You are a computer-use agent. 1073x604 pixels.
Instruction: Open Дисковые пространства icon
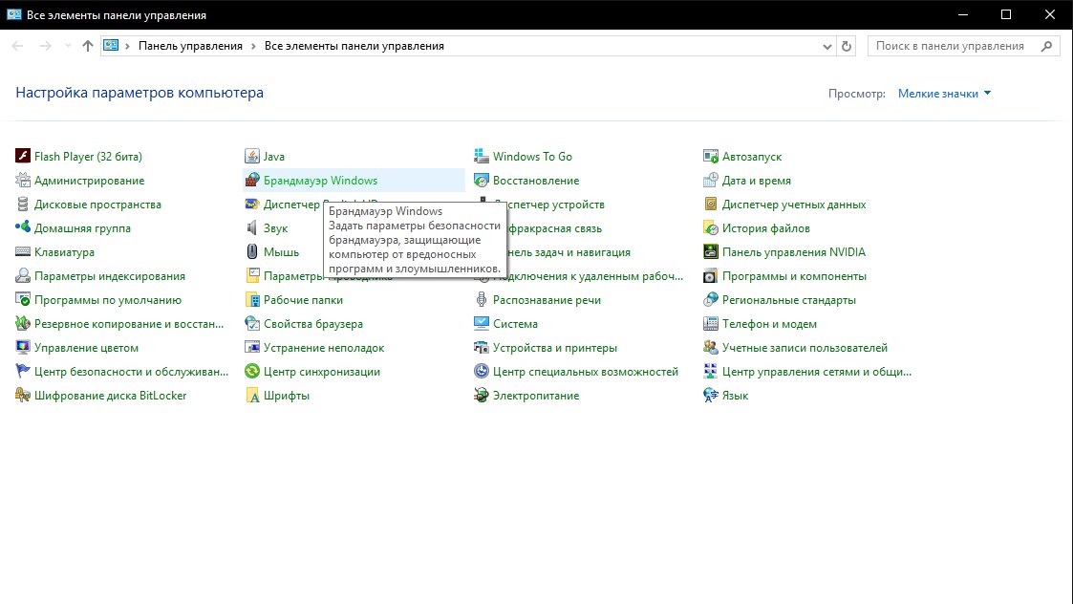[23, 205]
